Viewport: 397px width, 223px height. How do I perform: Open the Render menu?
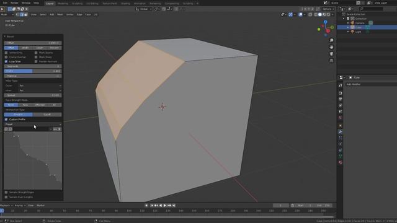coord(14,3)
